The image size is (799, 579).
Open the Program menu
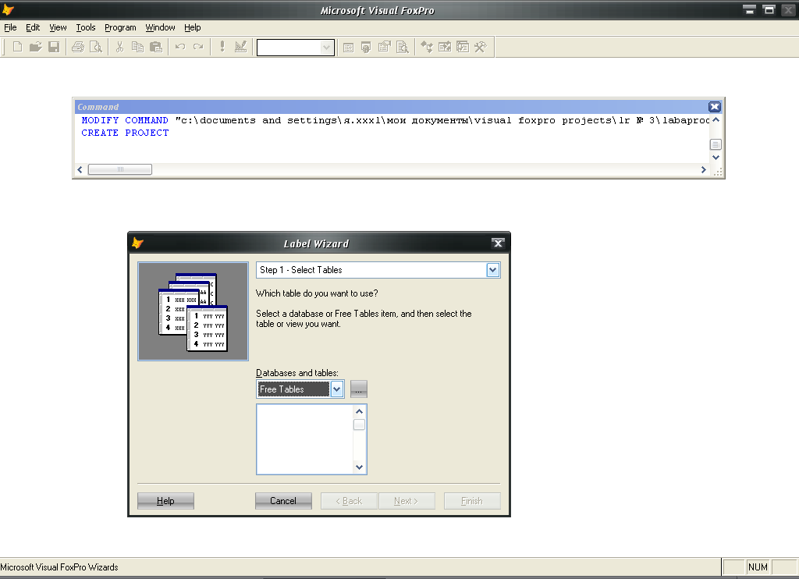[x=120, y=27]
